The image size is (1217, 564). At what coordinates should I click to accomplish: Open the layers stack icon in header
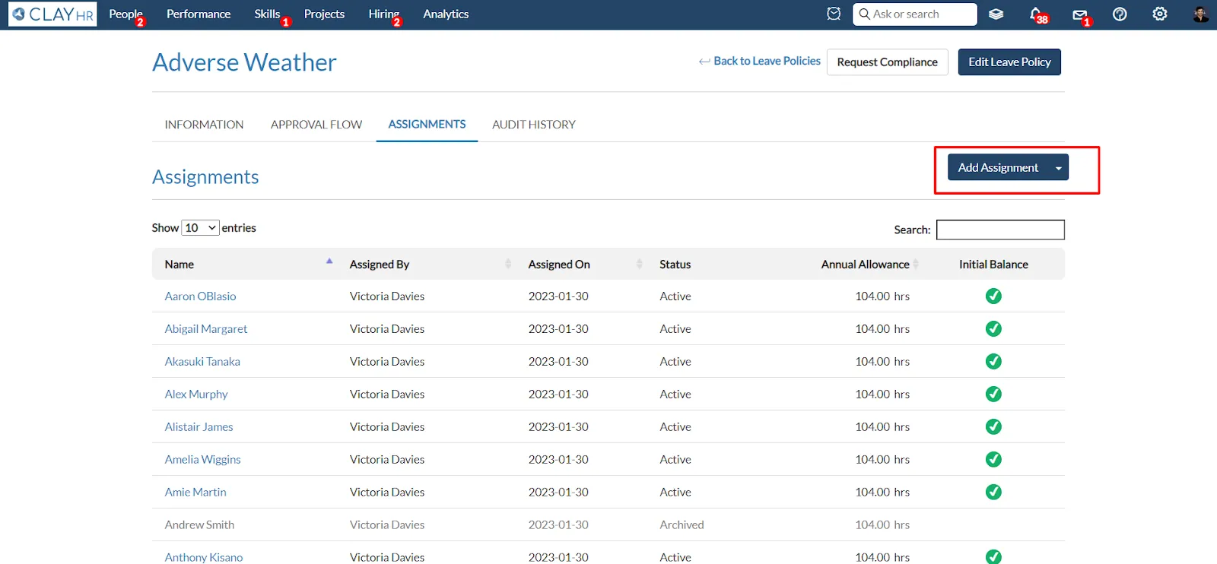pos(996,14)
